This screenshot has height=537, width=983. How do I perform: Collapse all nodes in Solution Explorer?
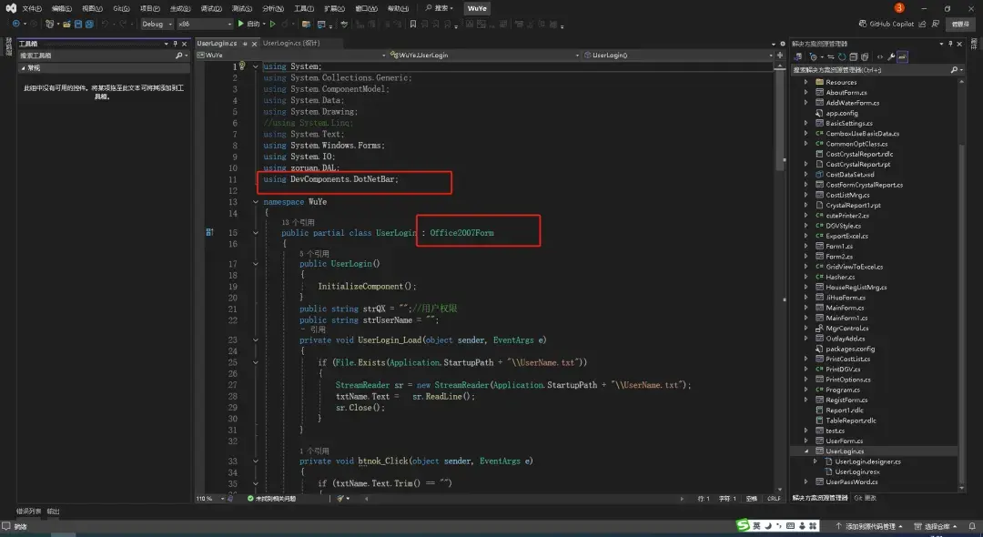[854, 56]
